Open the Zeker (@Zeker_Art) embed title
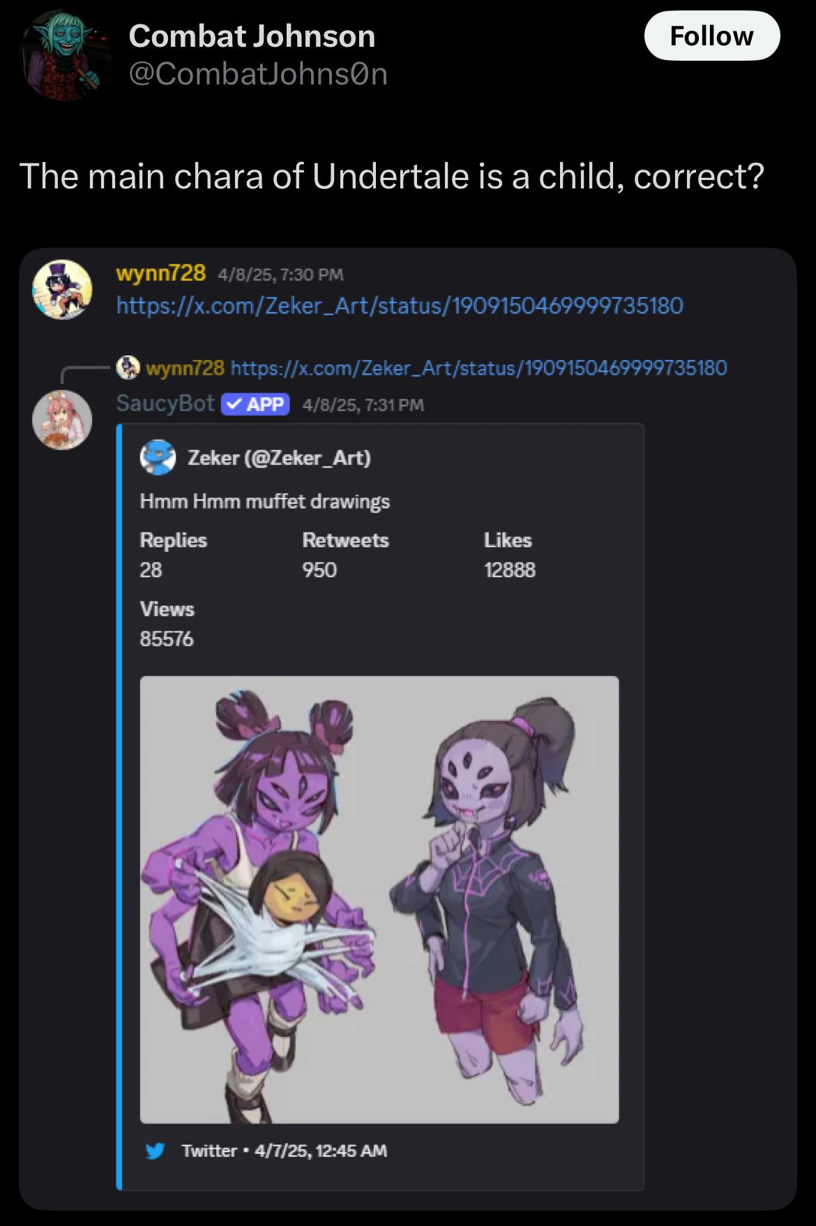 pos(279,458)
